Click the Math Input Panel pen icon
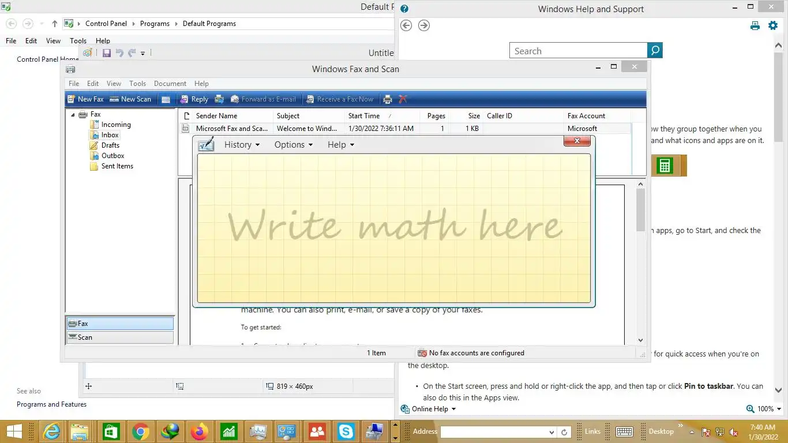Image resolution: width=788 pixels, height=443 pixels. coord(206,144)
